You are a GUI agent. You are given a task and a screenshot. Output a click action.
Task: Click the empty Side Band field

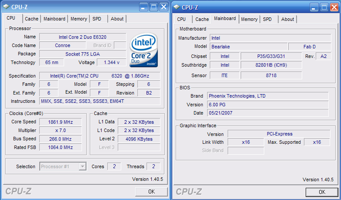point(246,151)
